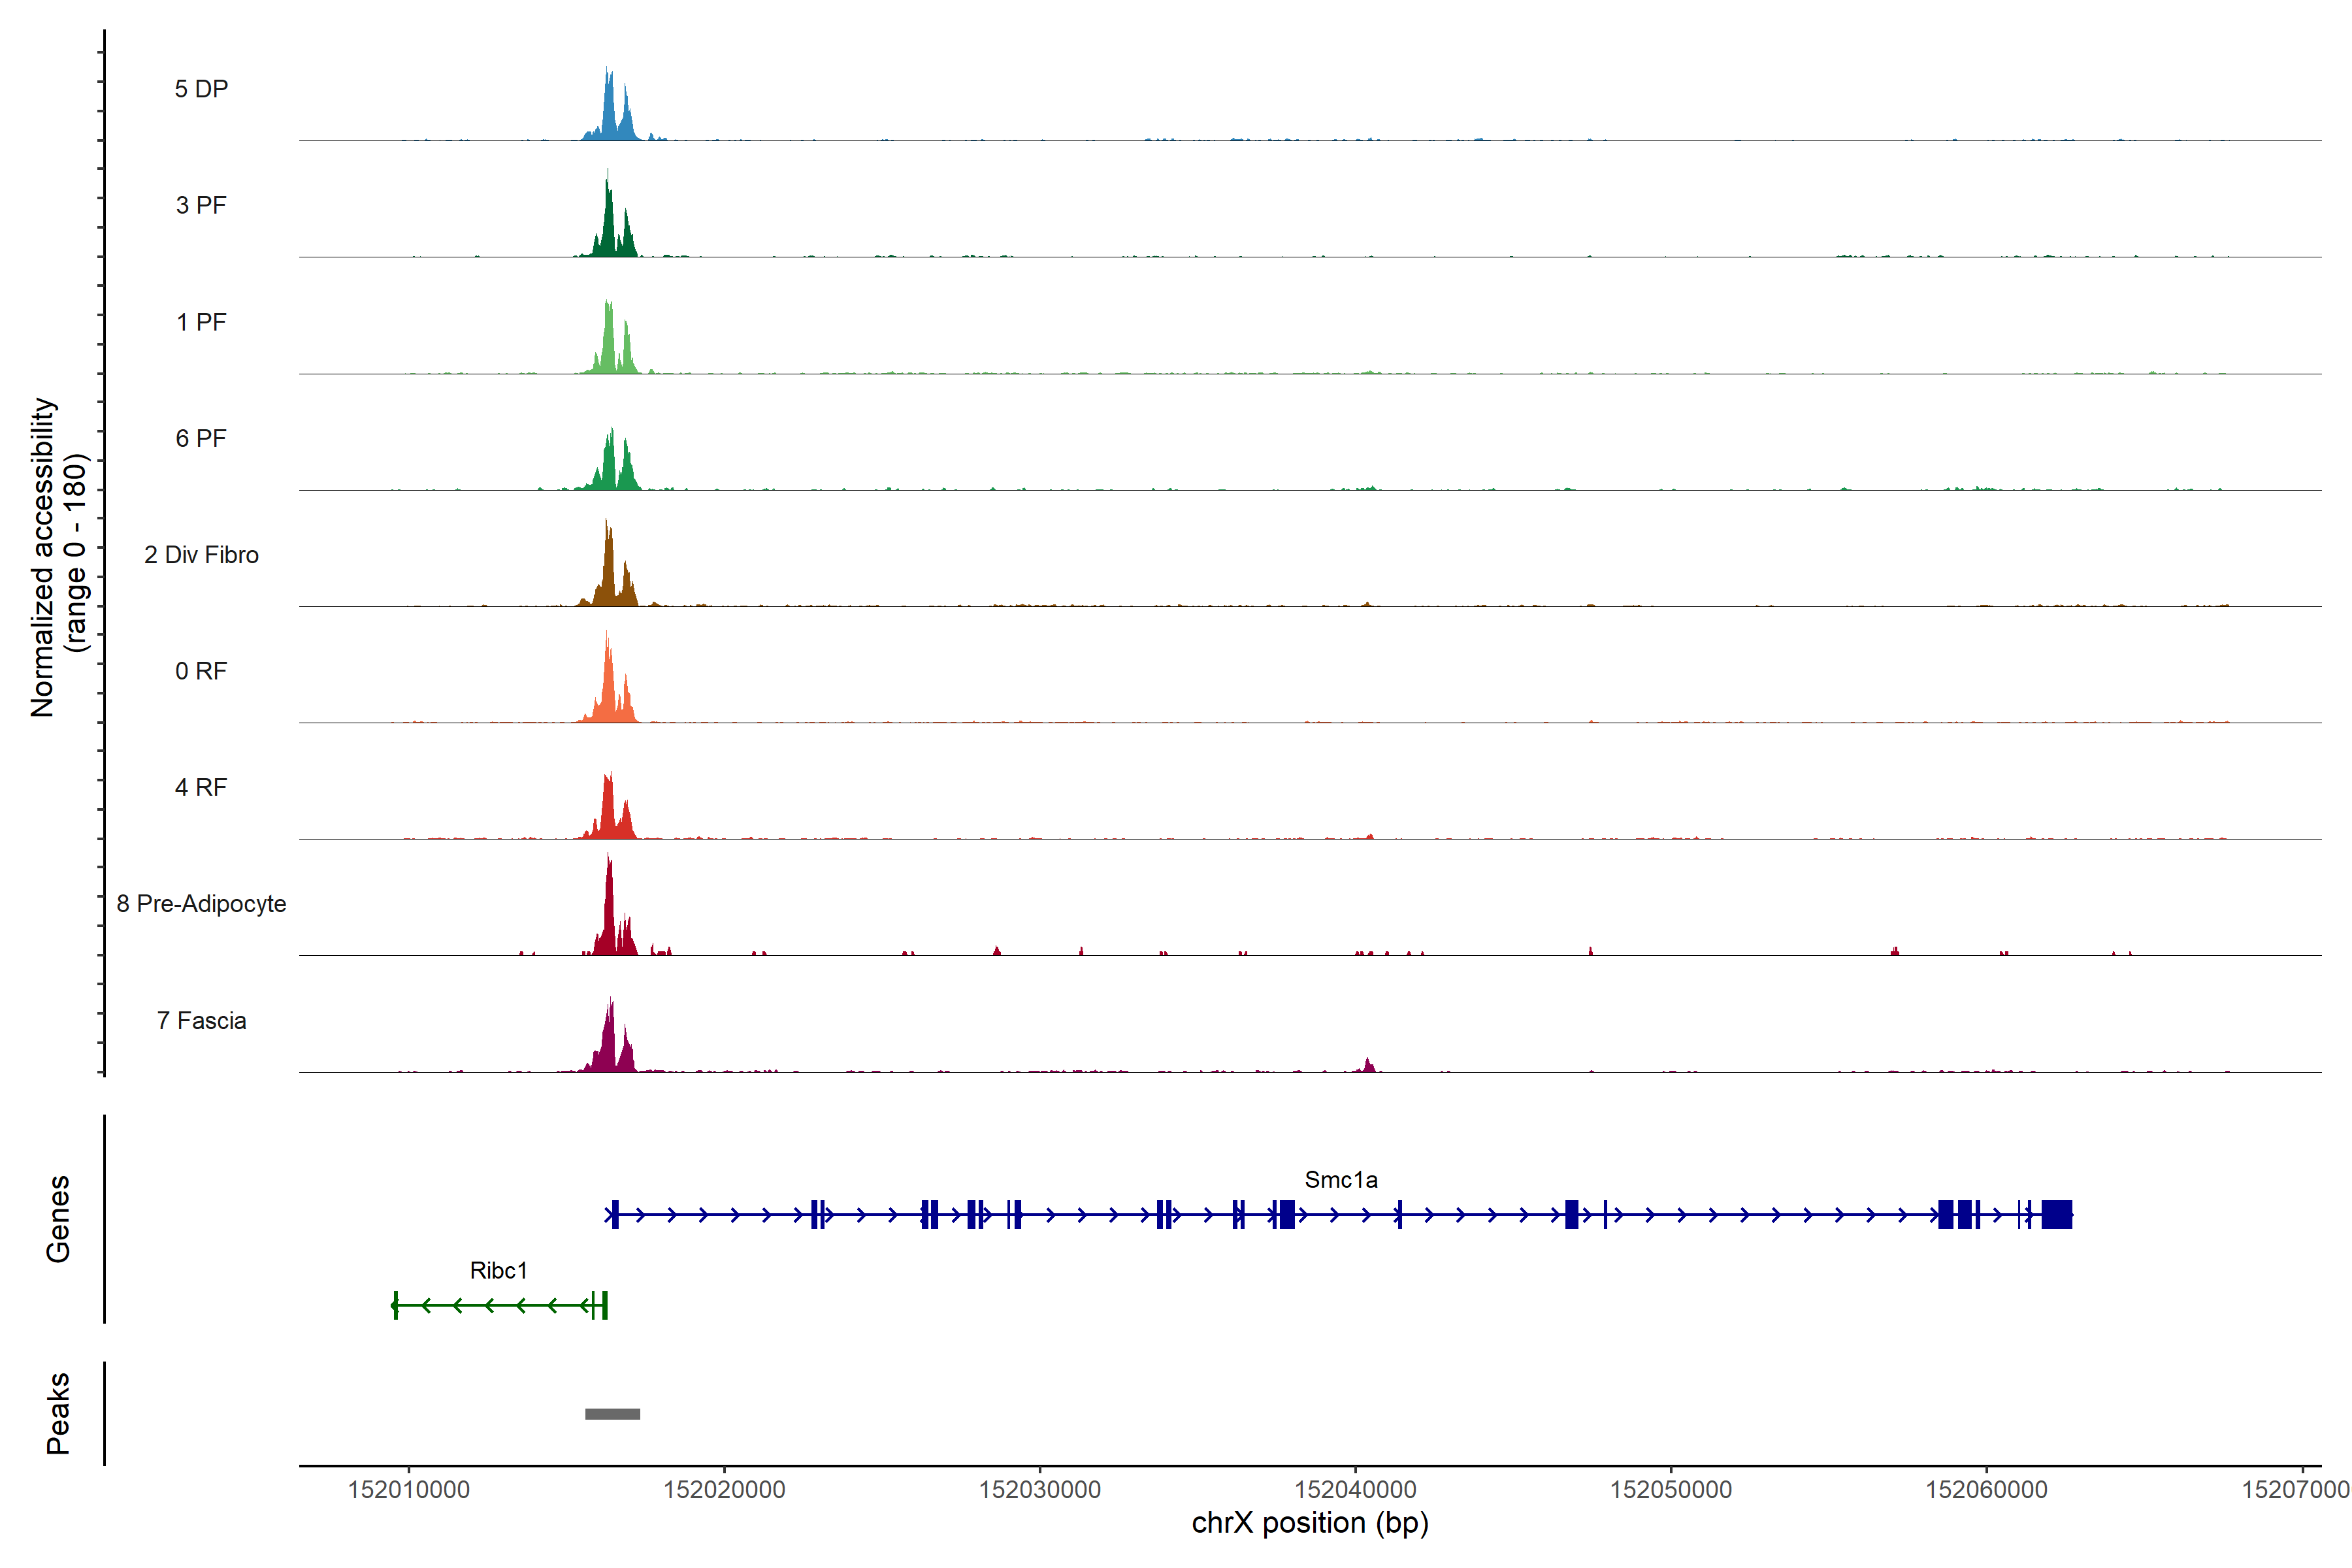This screenshot has height=1568, width=2352.
Task: Click the 5 DP track label
Action: click(201, 89)
